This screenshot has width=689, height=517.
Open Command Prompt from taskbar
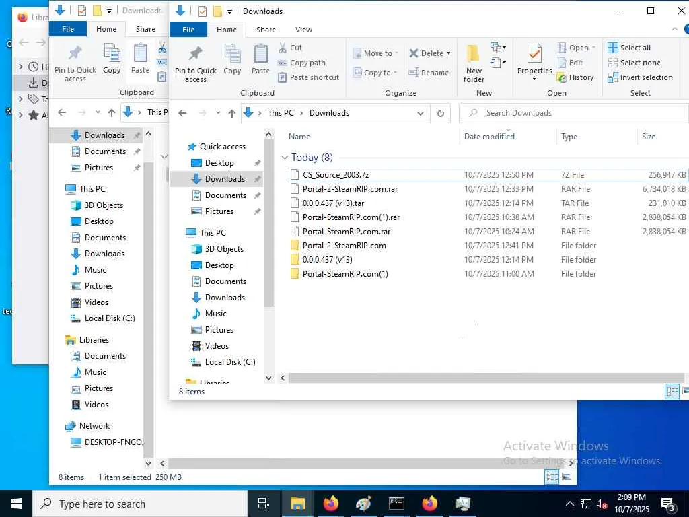[396, 504]
